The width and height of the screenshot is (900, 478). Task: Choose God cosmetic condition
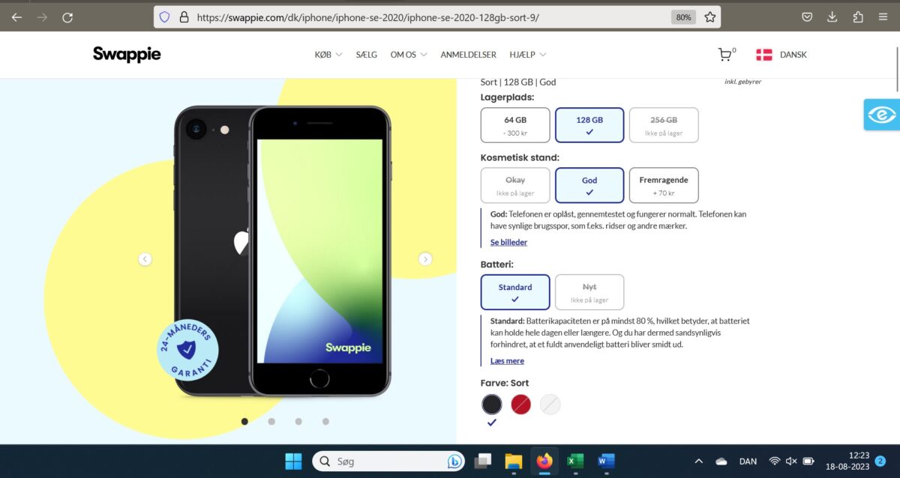pos(589,185)
